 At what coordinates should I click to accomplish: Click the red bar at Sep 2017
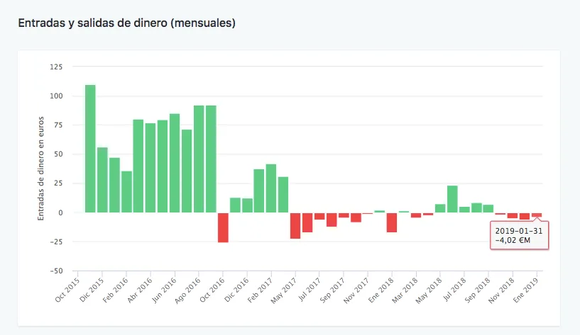coord(344,215)
